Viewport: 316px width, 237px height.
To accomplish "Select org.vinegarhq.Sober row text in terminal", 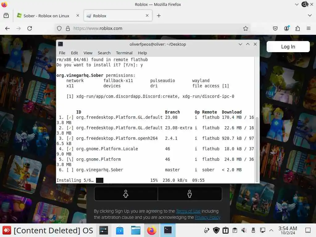I will click(x=100, y=170).
